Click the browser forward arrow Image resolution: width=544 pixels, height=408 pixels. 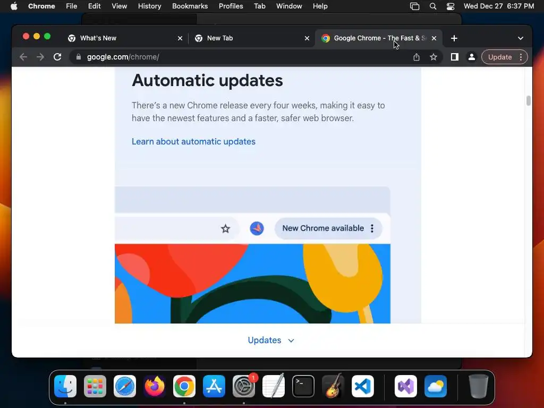click(40, 57)
